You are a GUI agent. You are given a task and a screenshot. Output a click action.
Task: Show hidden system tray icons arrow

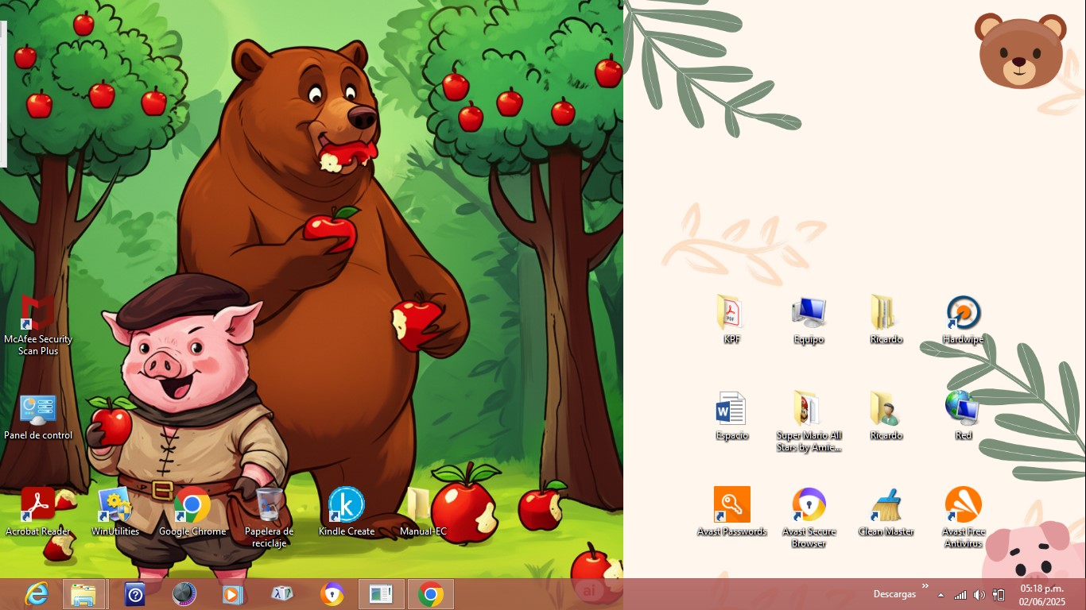[941, 595]
